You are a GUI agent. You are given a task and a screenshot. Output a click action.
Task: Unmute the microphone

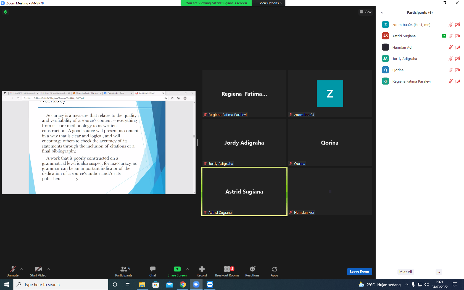tap(13, 271)
